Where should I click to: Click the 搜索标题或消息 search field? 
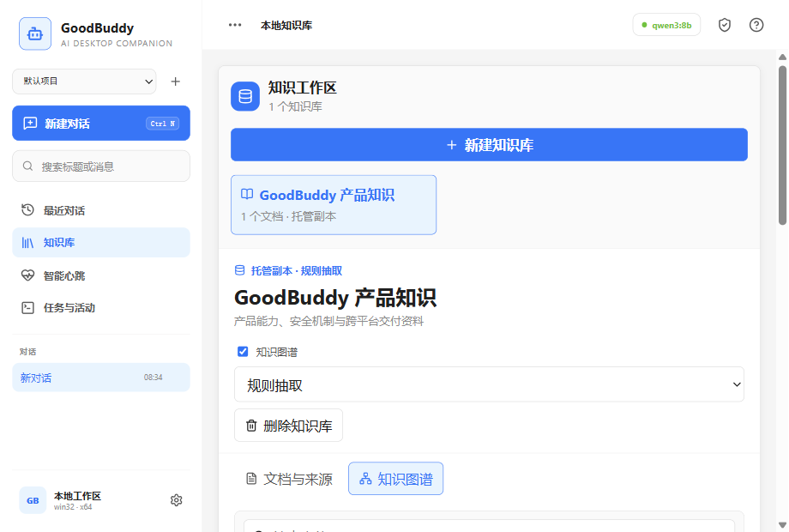pos(101,166)
